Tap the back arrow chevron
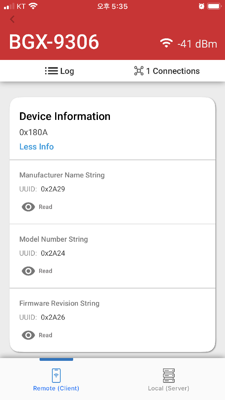Image resolution: width=225 pixels, height=400 pixels. coord(12,19)
